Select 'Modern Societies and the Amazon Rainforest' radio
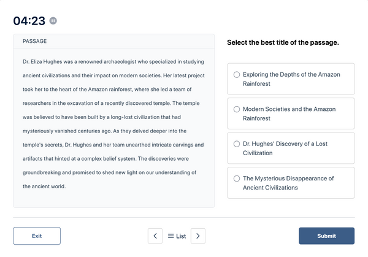This screenshot has height=257, width=368. click(x=237, y=109)
